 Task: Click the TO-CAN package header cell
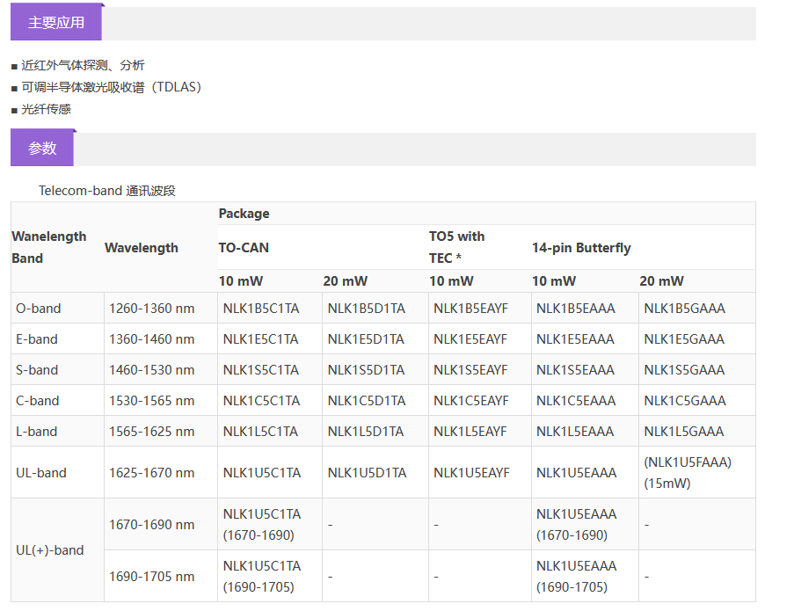coord(244,248)
